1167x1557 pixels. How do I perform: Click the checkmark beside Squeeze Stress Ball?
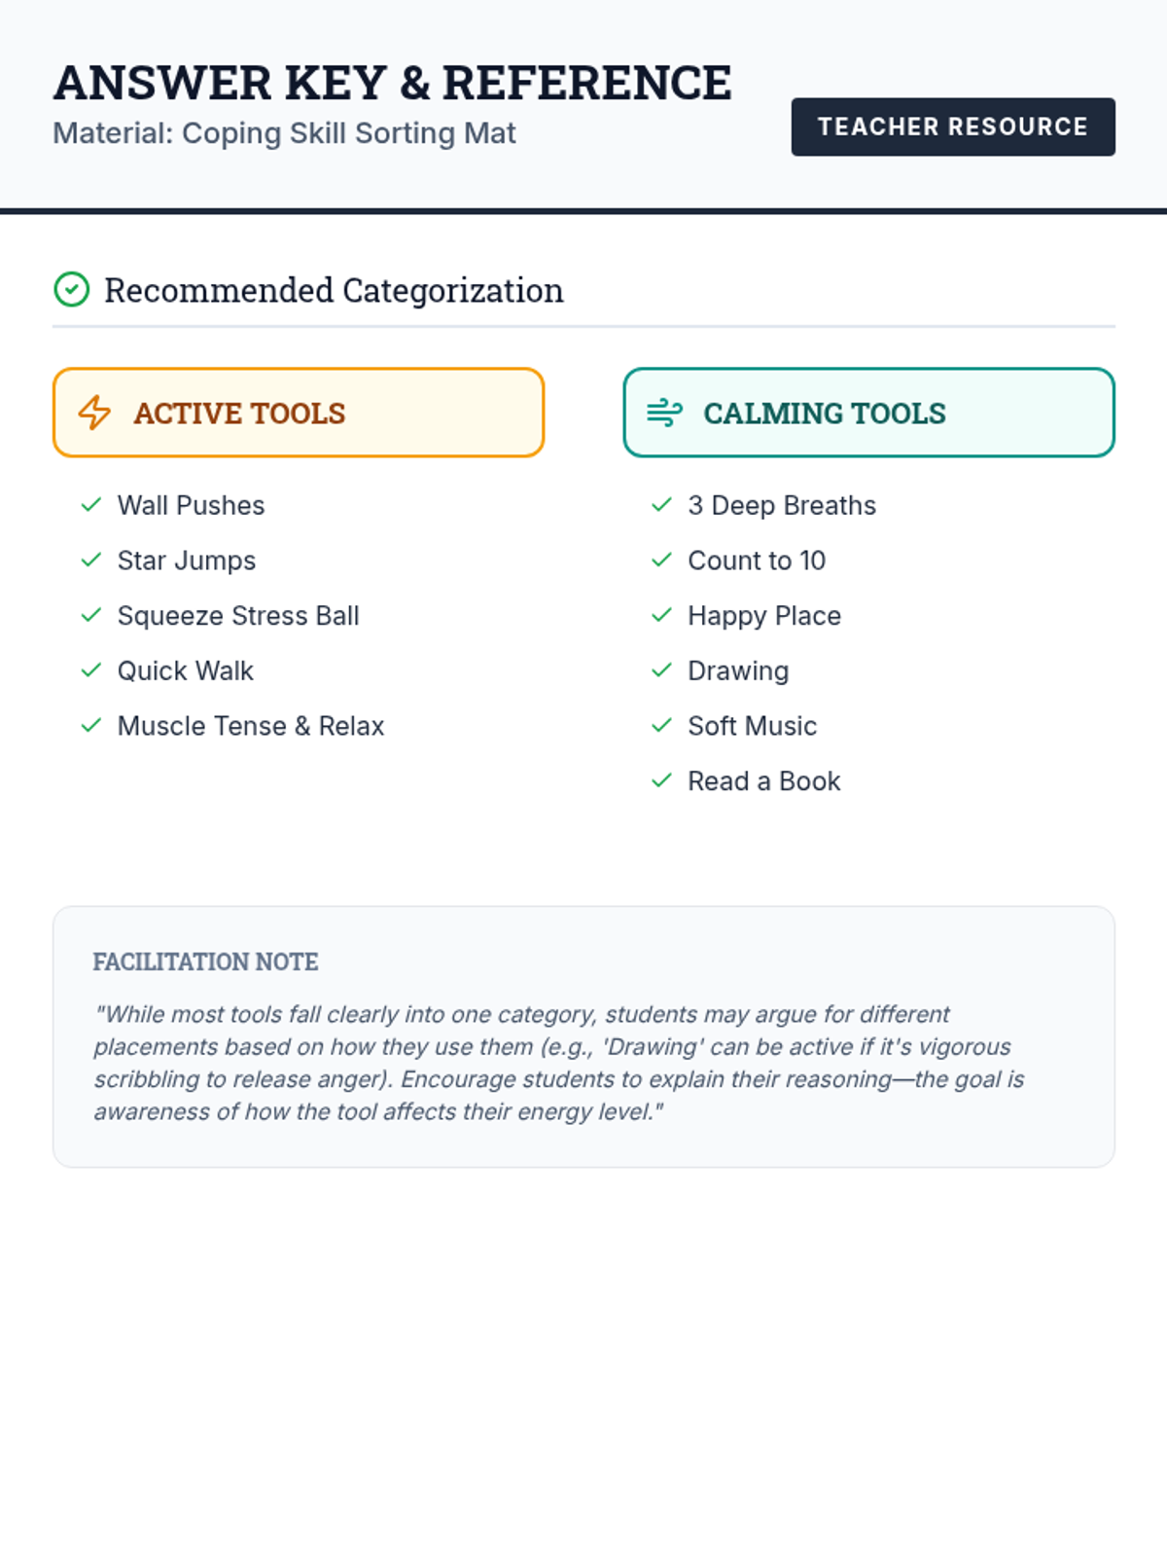pyautogui.click(x=91, y=615)
